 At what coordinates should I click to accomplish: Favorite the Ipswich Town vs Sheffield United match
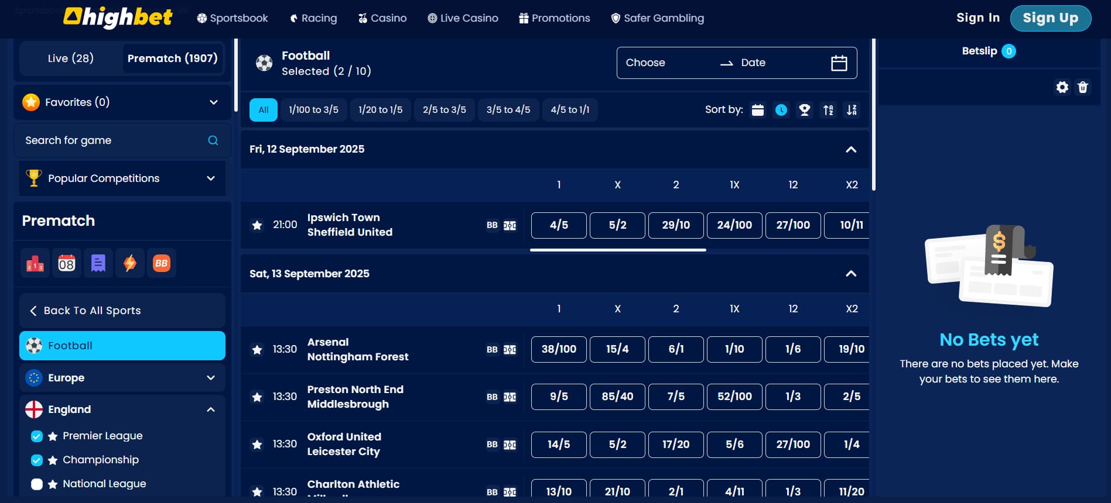(x=257, y=225)
